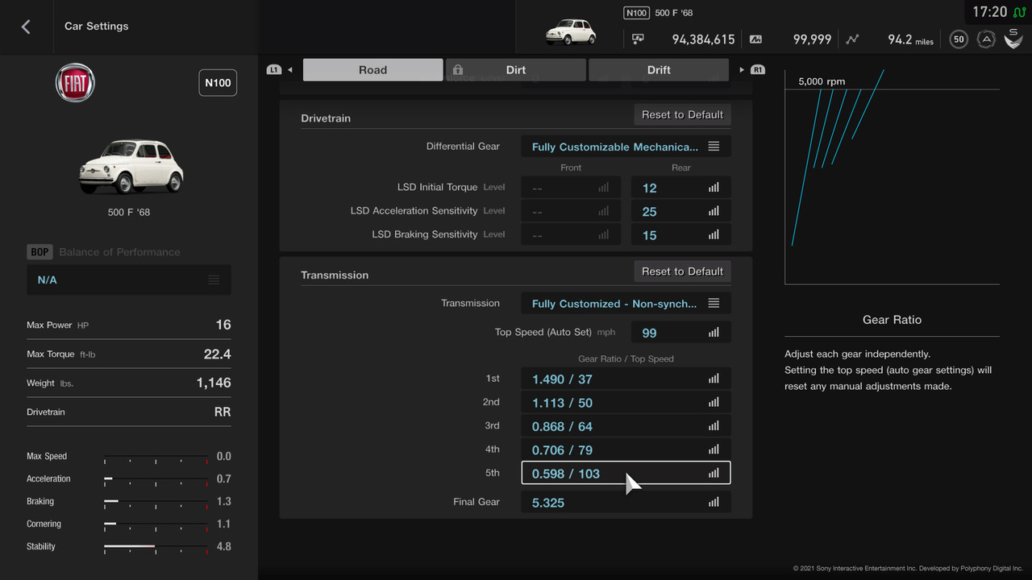Click the 500 F '68 car image in sidebar
Image resolution: width=1032 pixels, height=580 pixels.
coord(131,165)
